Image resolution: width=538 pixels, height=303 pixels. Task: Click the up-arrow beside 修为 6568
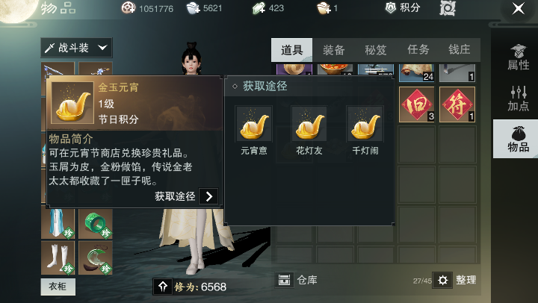pos(163,287)
